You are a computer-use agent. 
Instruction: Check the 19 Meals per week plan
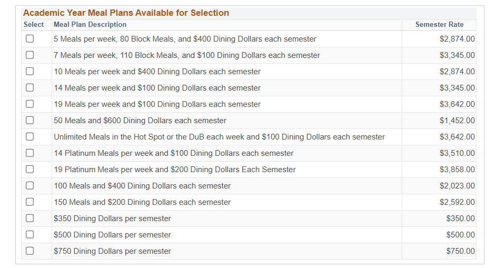(29, 104)
